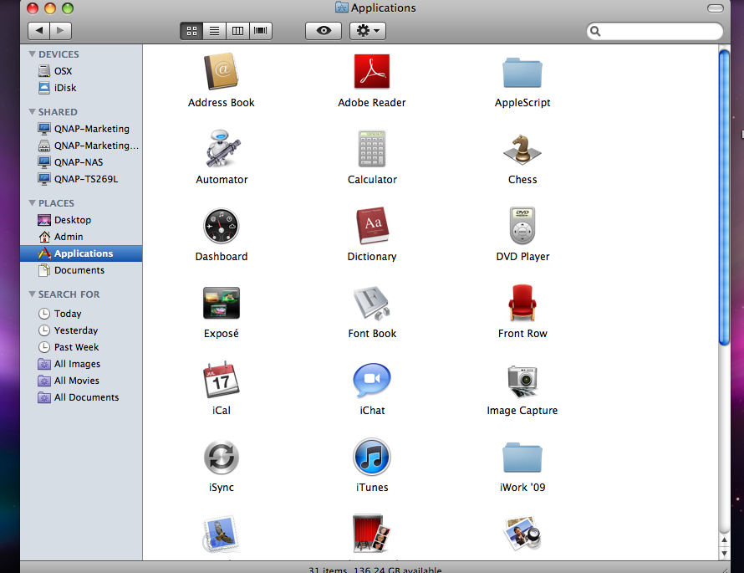
Task: Show files from Yesterday
Action: pos(81,330)
